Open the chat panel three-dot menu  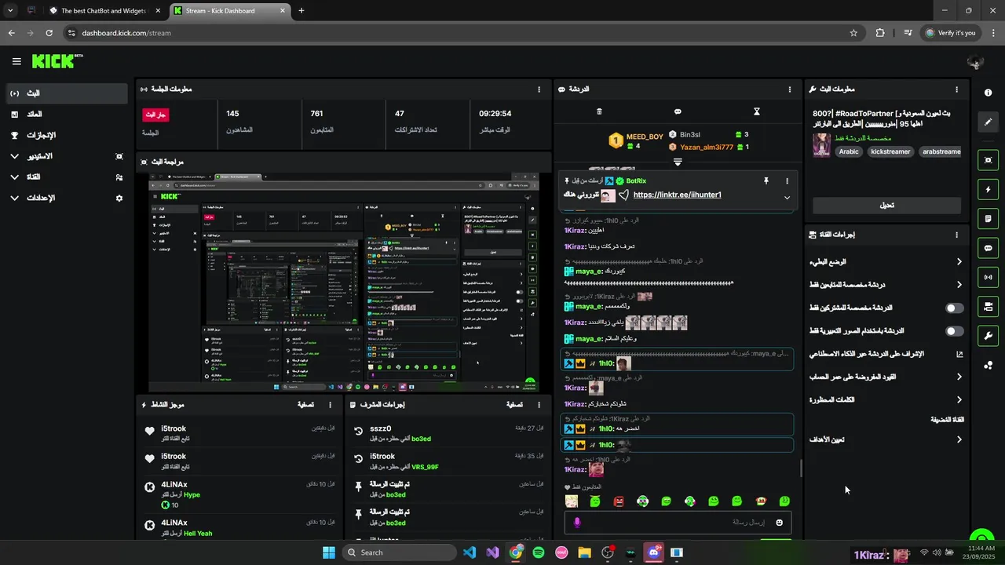(790, 89)
